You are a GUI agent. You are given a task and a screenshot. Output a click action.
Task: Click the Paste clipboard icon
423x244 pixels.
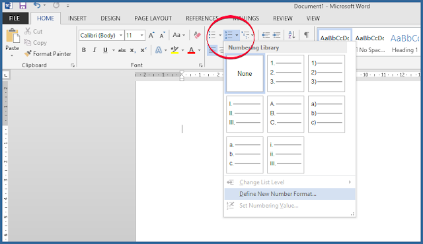(13, 36)
